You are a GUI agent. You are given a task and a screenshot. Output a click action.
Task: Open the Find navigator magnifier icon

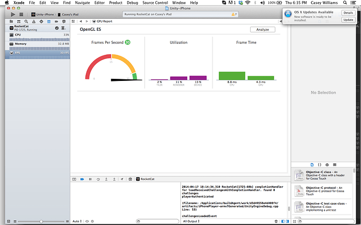tap(26, 21)
